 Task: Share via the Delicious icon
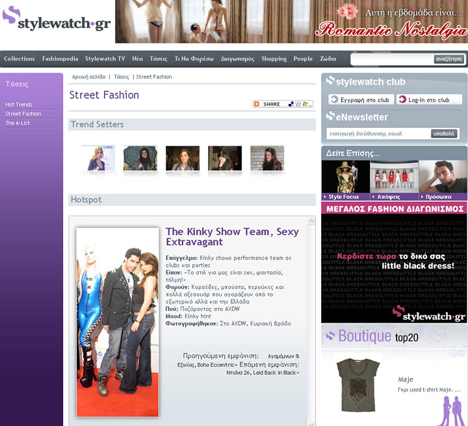tap(291, 104)
